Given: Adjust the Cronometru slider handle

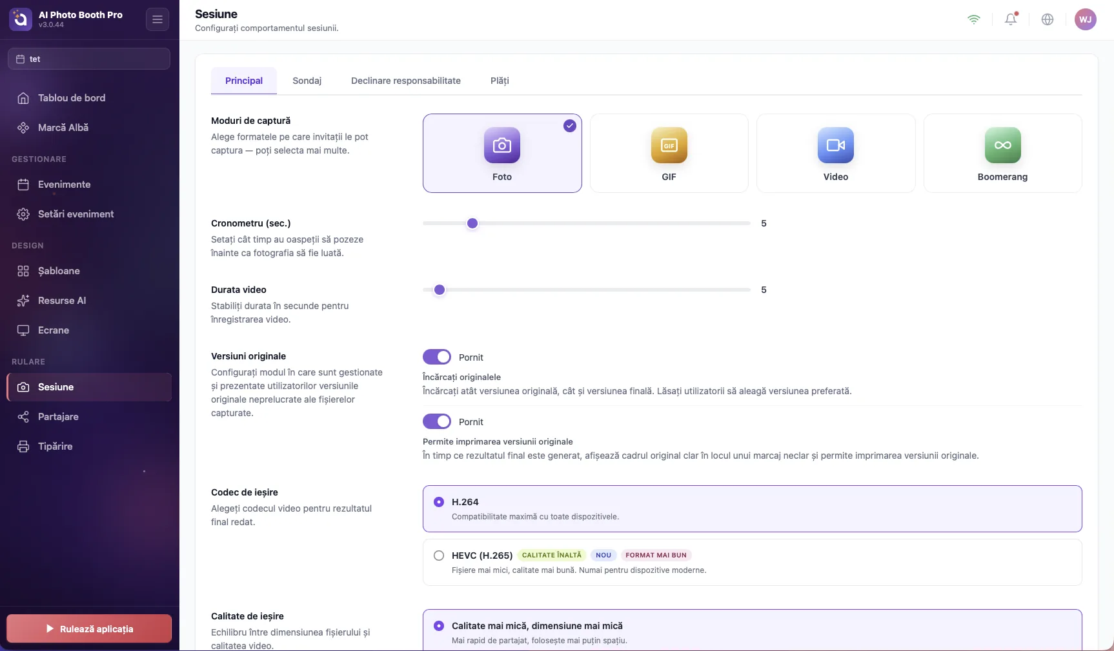Looking at the screenshot, I should click(472, 223).
